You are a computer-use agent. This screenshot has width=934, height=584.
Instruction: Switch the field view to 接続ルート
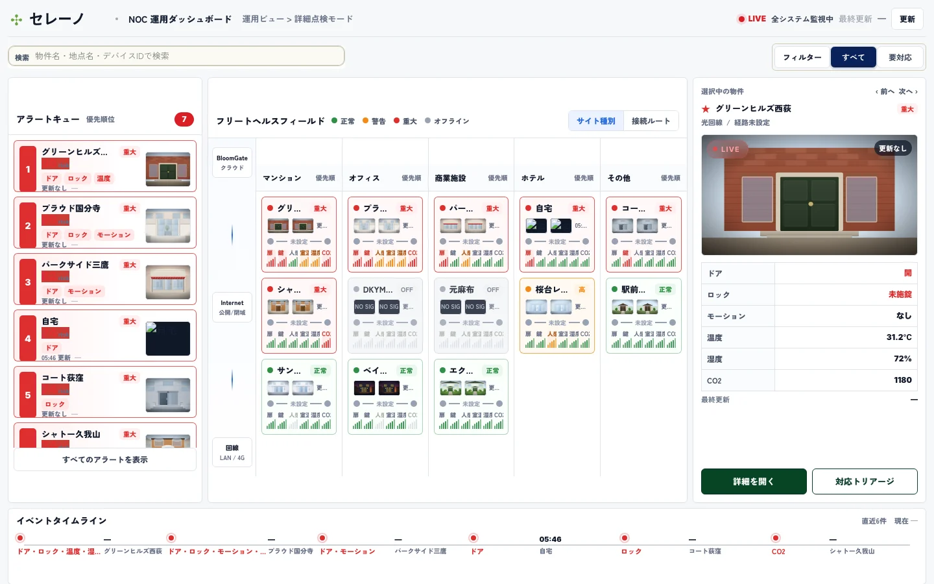651,121
